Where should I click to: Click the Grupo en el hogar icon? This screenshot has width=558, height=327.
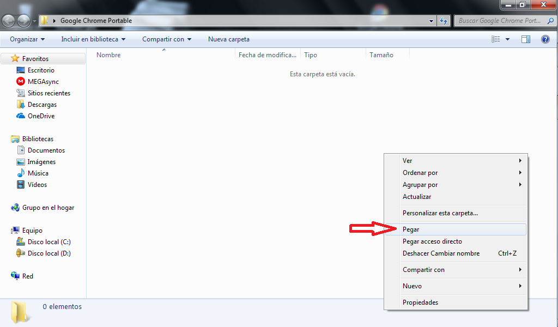[x=15, y=208]
